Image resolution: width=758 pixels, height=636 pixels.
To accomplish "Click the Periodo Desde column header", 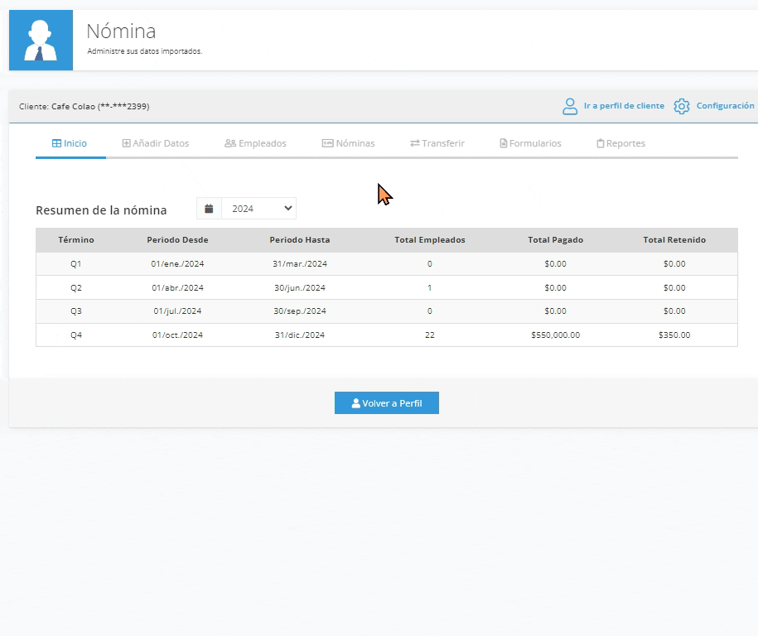I will tap(177, 240).
